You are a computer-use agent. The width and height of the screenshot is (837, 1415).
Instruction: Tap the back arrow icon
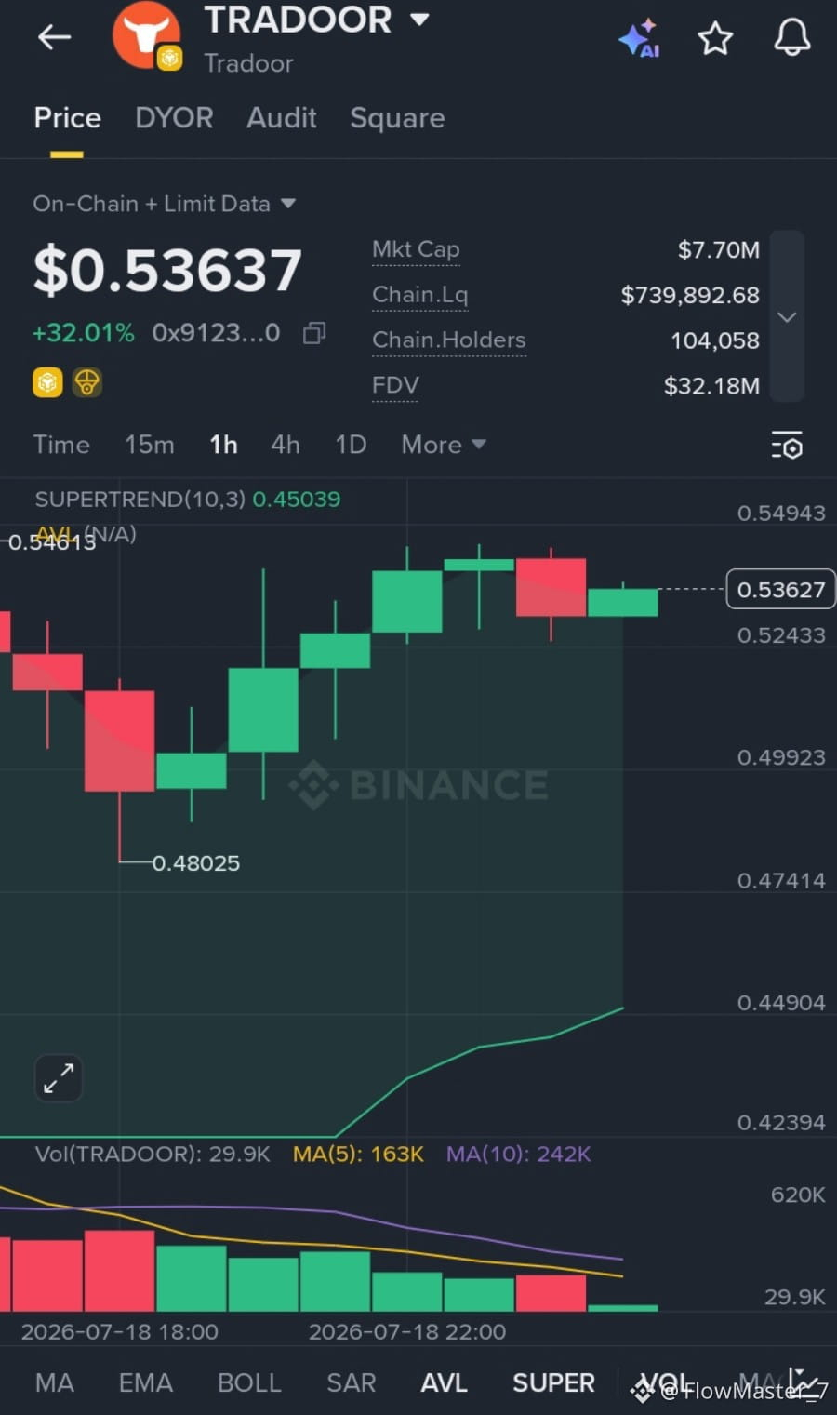click(x=54, y=37)
